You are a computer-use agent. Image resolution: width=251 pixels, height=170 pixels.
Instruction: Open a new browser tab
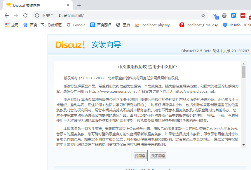coord(79,5)
